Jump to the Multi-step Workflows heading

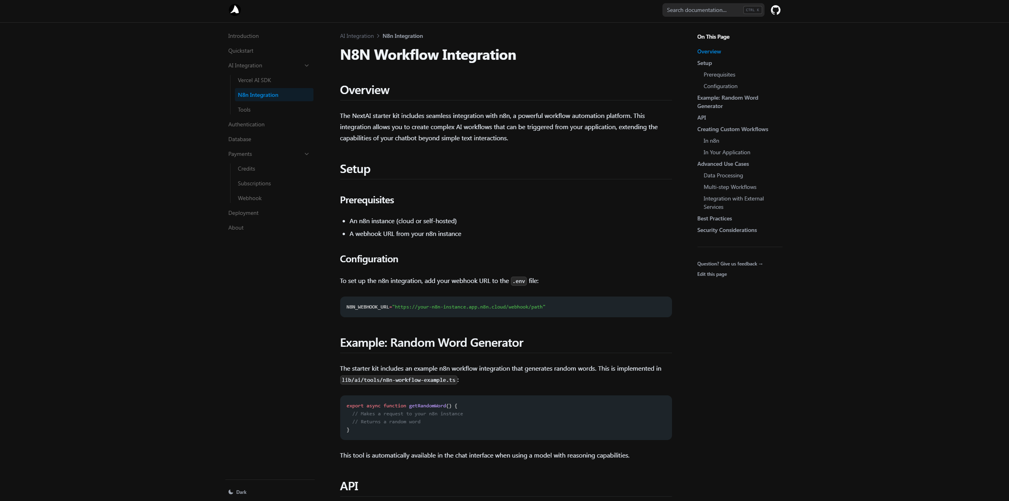(x=729, y=187)
